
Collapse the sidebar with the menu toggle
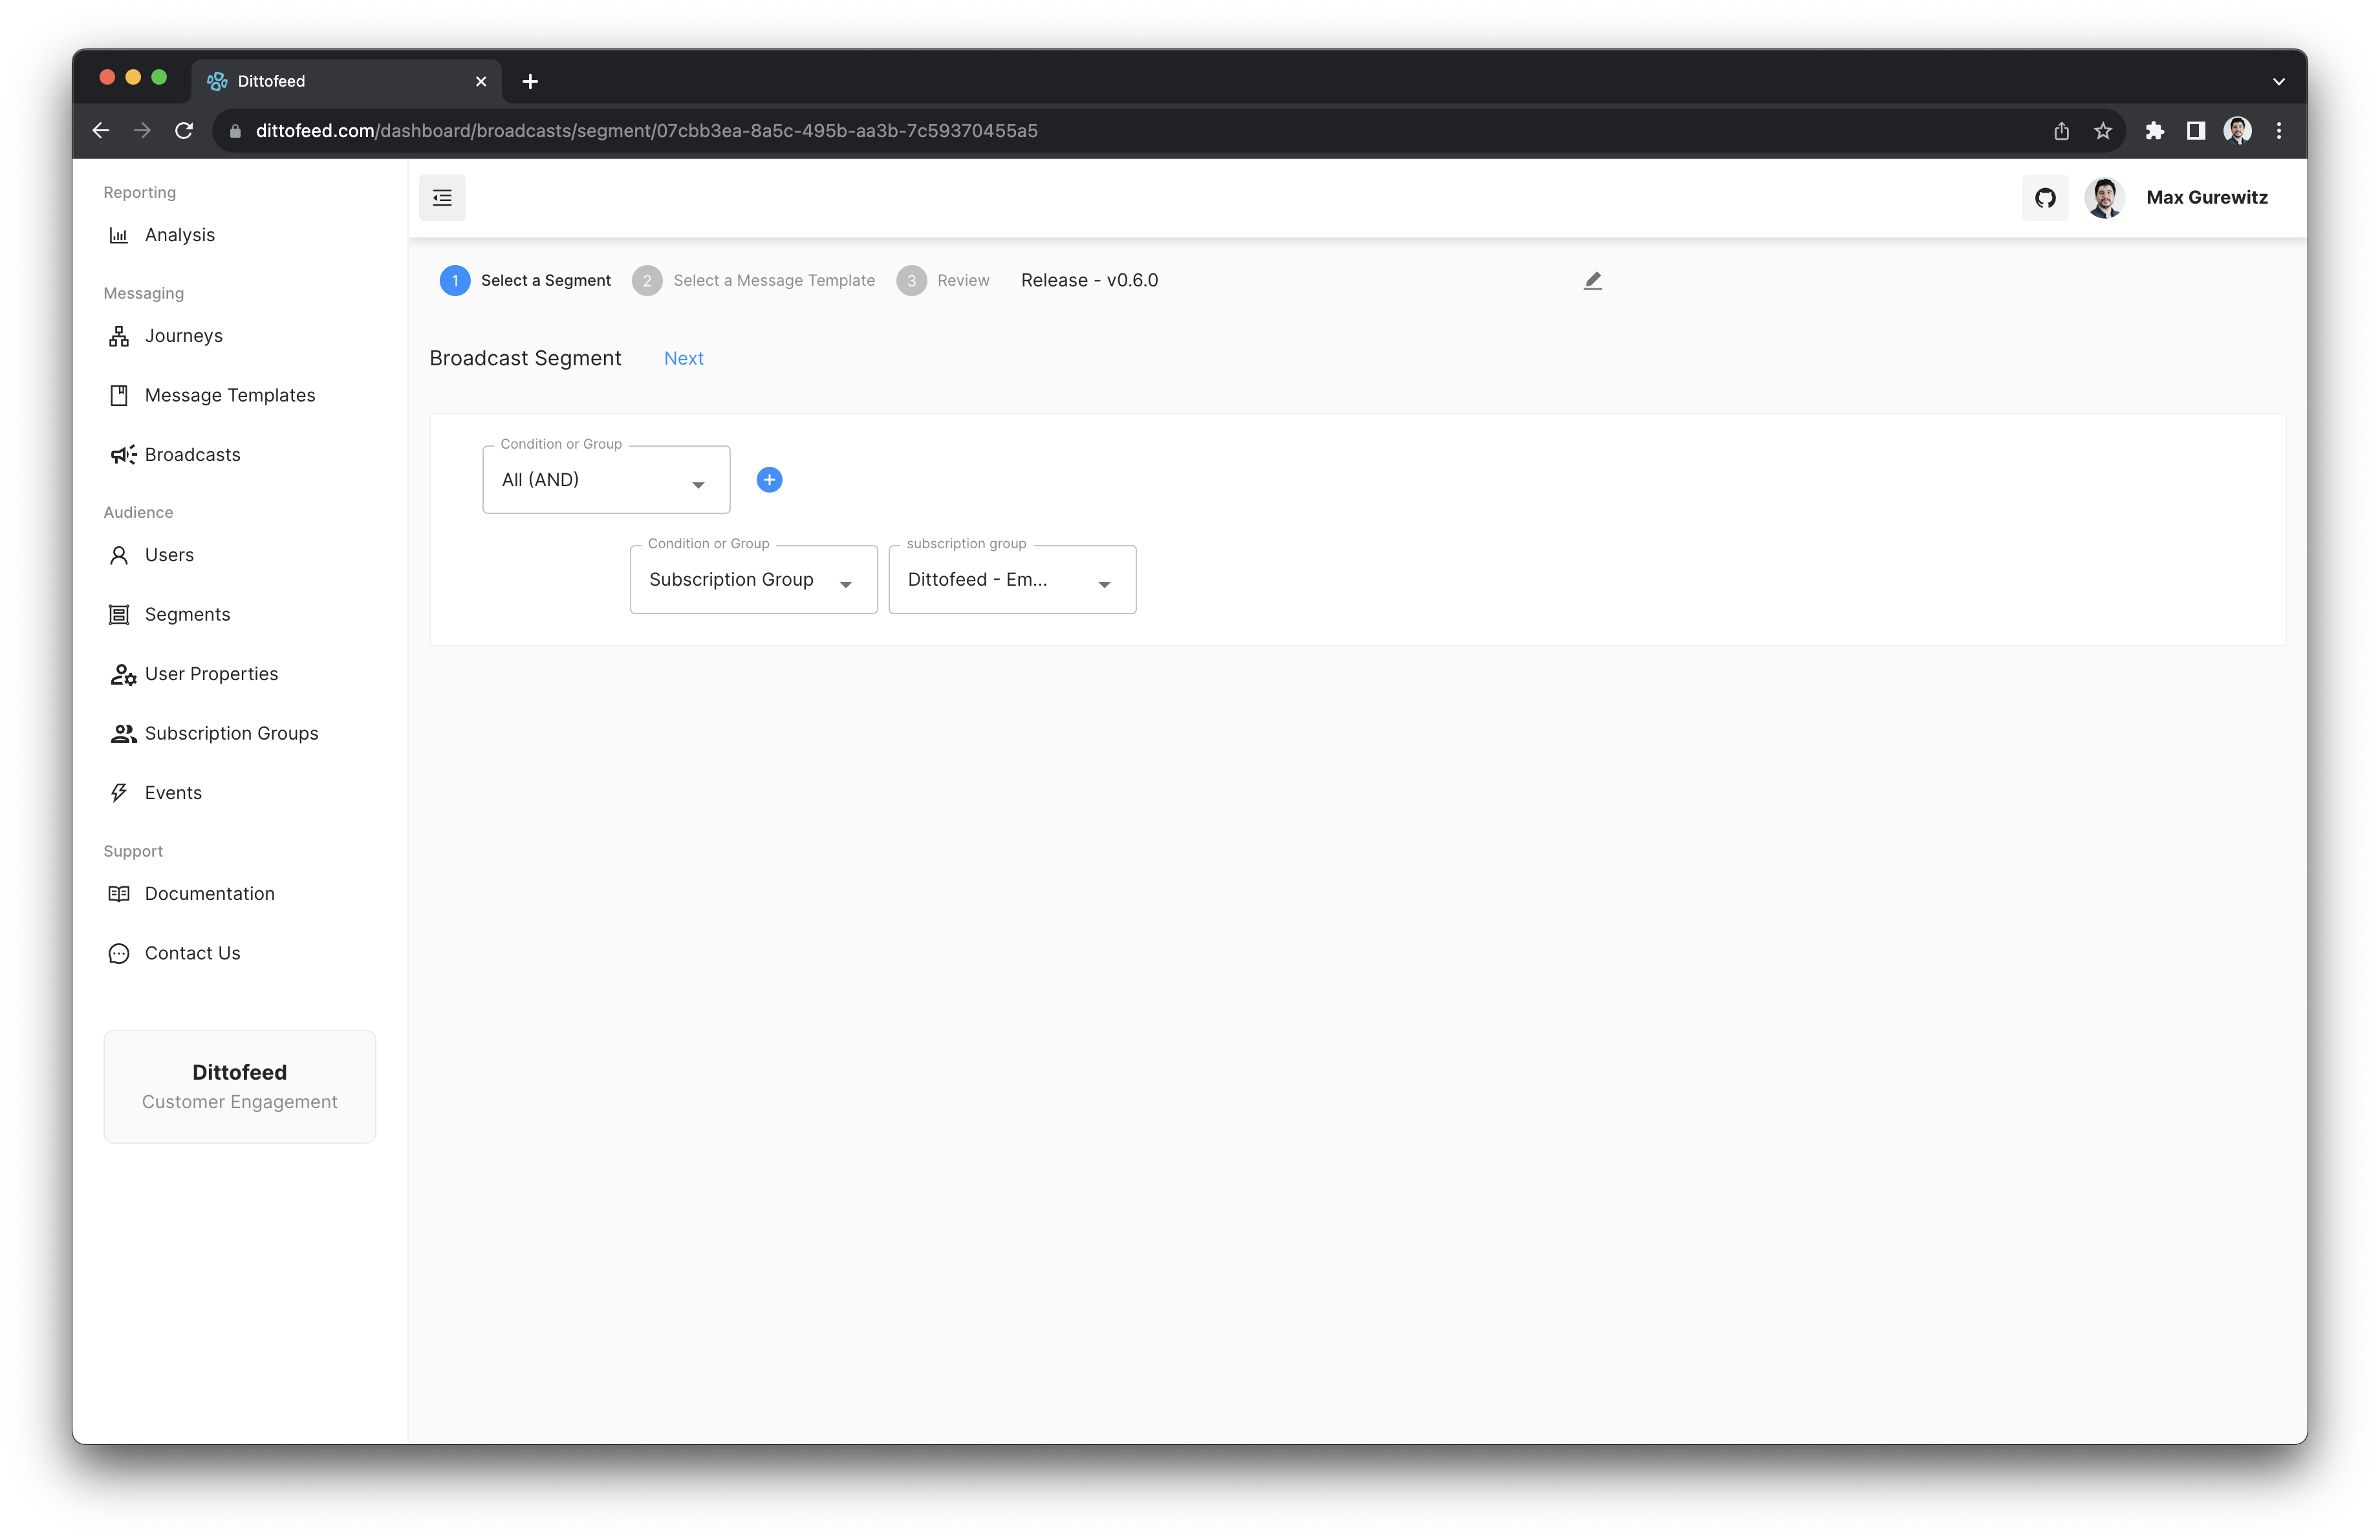[x=442, y=198]
